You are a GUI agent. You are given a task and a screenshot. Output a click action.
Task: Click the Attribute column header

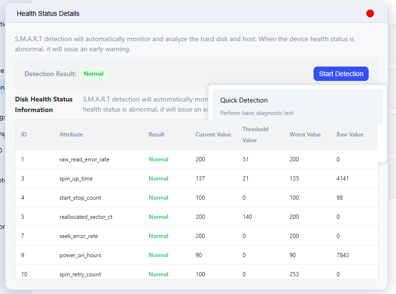(71, 135)
